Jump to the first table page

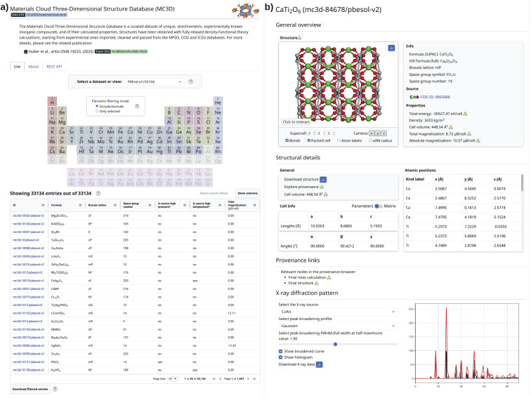pos(214,379)
